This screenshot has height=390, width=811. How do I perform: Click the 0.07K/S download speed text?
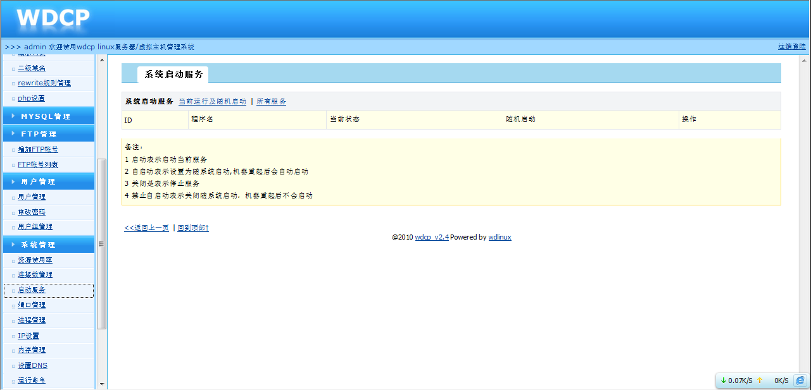point(740,381)
